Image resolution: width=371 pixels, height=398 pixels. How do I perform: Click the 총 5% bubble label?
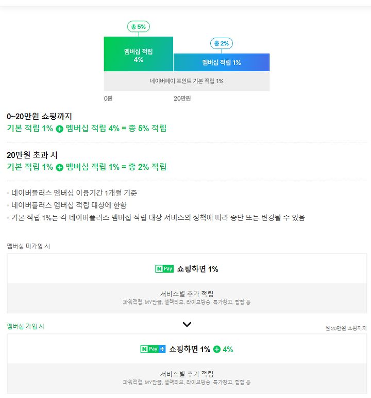point(139,27)
